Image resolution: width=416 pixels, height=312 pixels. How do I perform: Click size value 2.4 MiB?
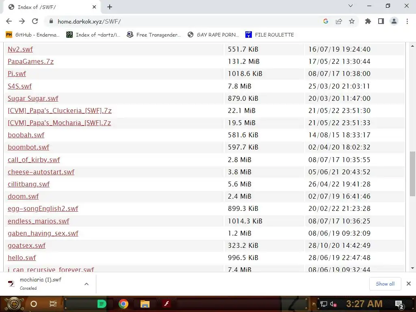tap(240, 196)
